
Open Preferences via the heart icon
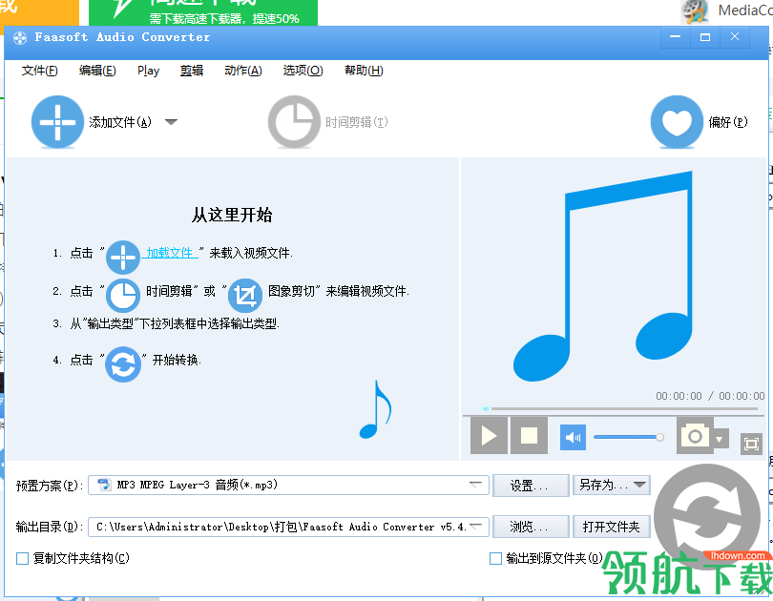click(677, 122)
